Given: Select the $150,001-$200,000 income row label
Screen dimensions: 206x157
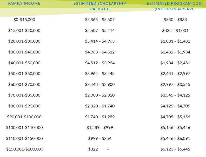Looking at the screenshot, I should 24,149.
